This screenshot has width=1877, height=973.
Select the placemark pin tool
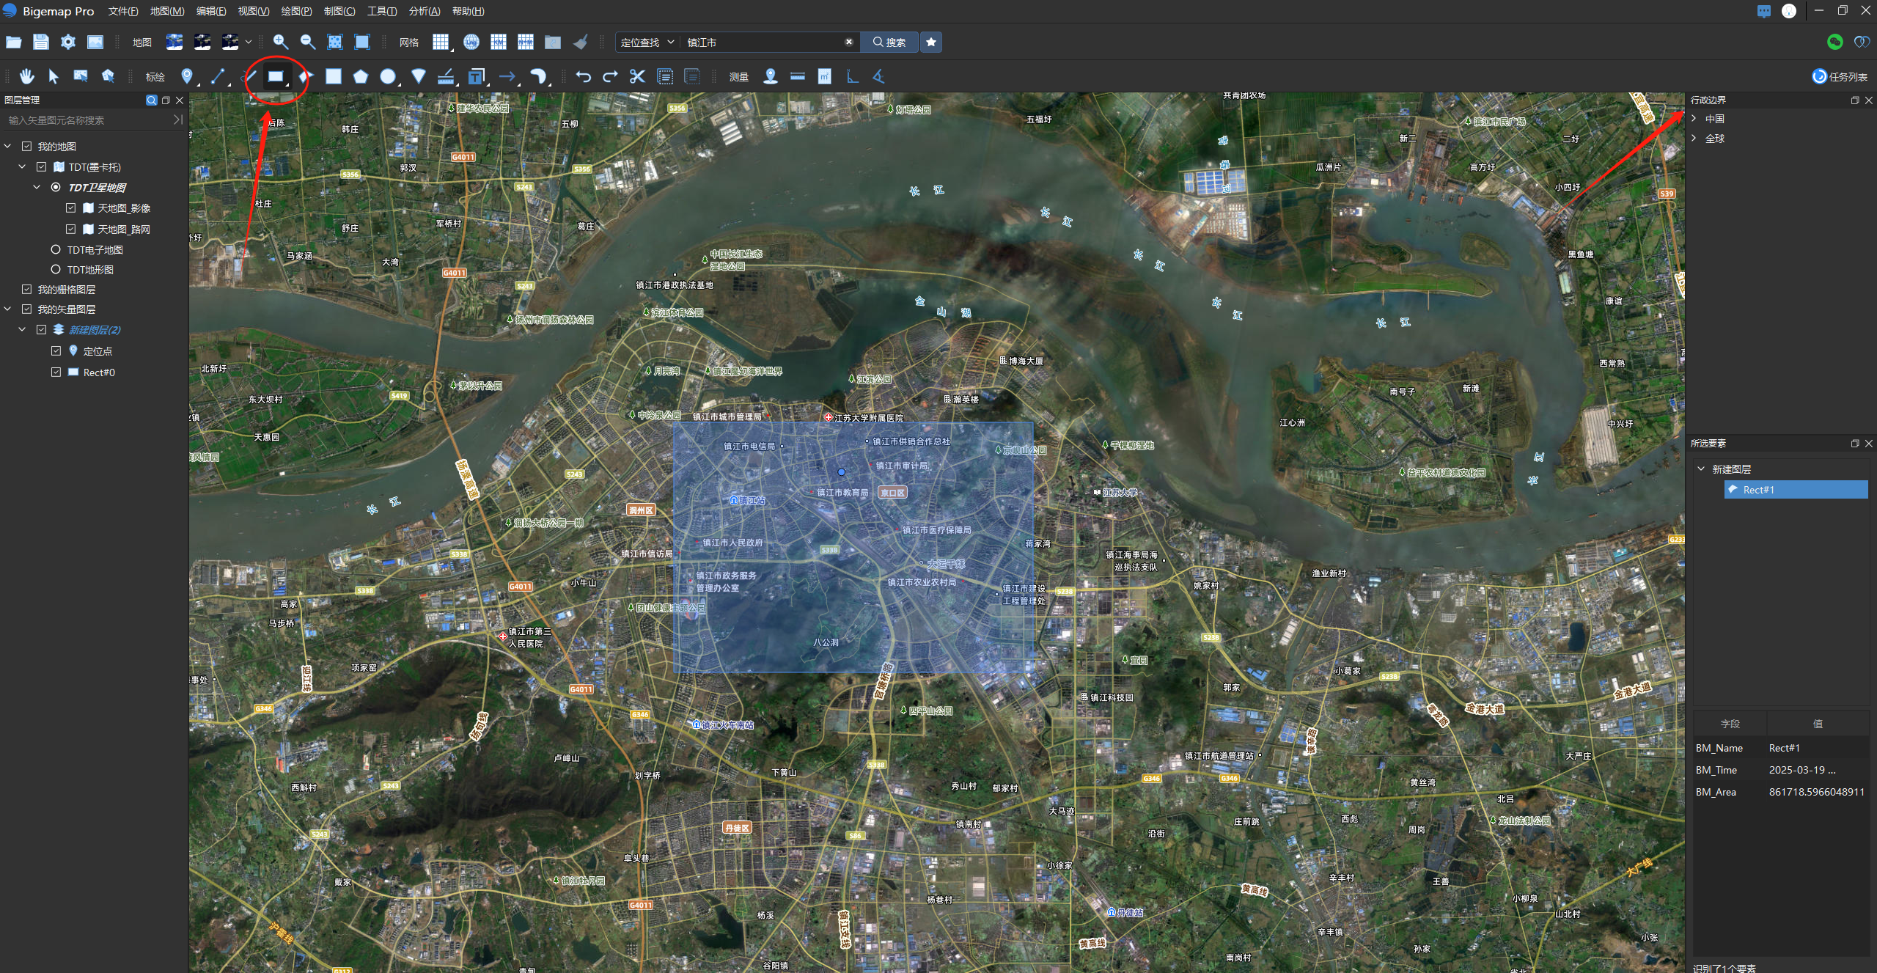click(187, 76)
